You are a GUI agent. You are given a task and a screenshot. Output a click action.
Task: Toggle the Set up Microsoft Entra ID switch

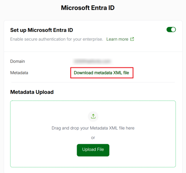171,30
